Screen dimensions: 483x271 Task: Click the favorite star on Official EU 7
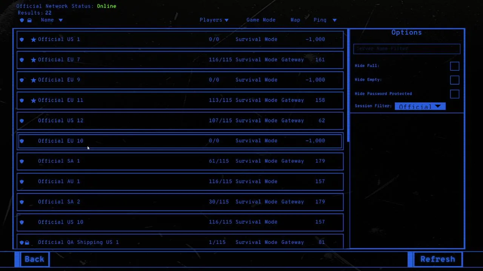(x=34, y=60)
